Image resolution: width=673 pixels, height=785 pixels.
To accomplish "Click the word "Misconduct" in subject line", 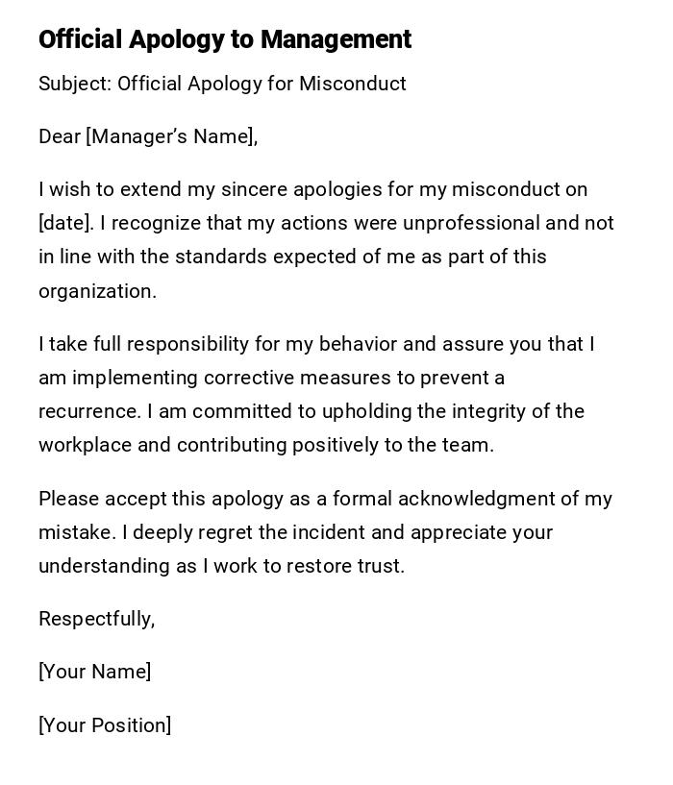I will pos(353,84).
